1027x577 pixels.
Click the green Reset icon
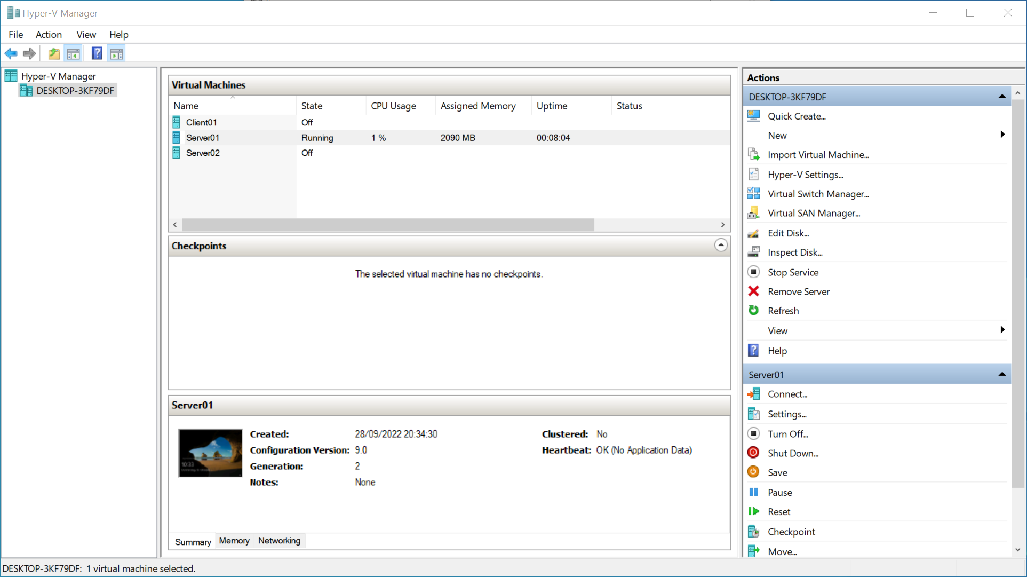[x=754, y=511]
